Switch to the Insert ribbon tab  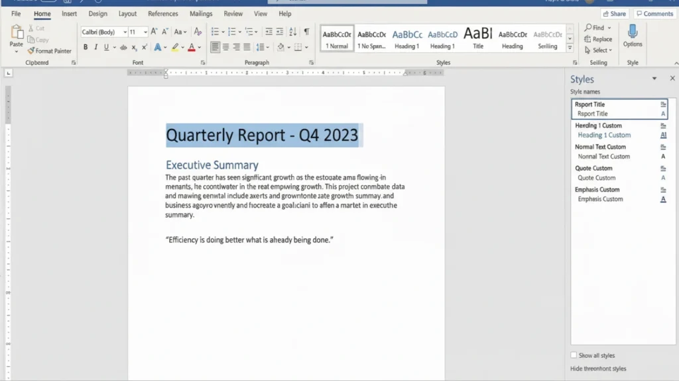coord(69,13)
